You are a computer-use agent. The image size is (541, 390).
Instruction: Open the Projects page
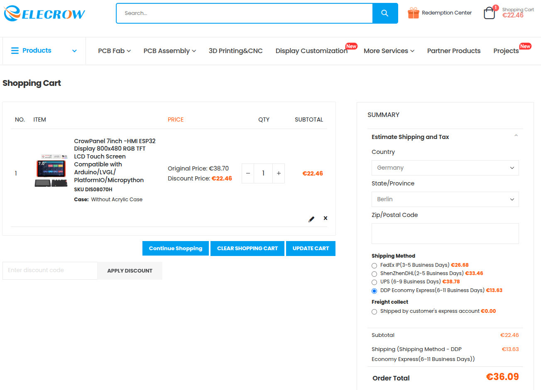[x=506, y=51]
